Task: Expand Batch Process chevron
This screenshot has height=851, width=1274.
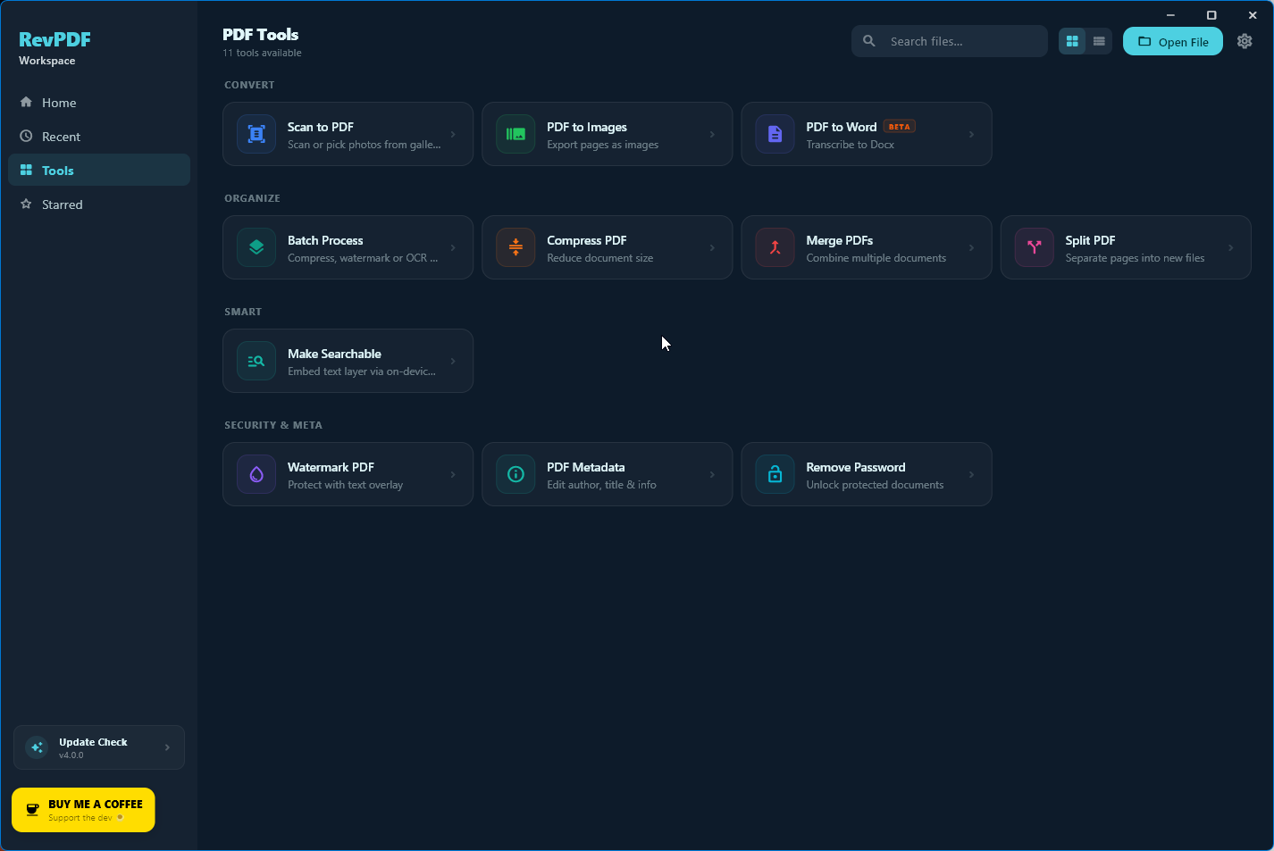Action: [453, 247]
